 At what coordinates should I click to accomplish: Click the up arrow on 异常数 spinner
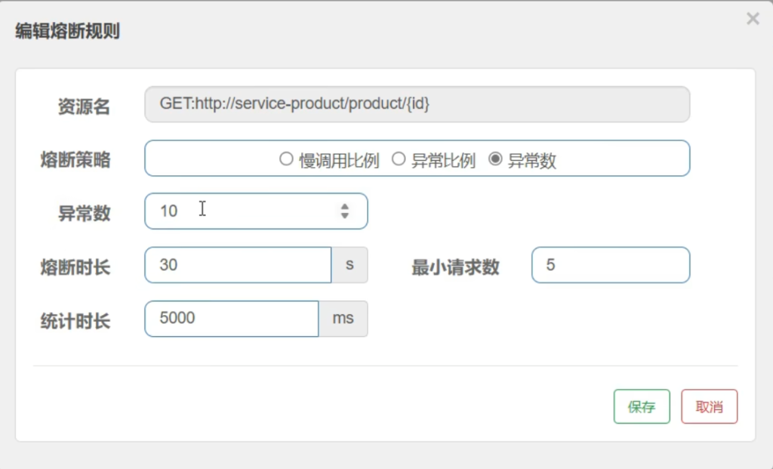pyautogui.click(x=345, y=206)
